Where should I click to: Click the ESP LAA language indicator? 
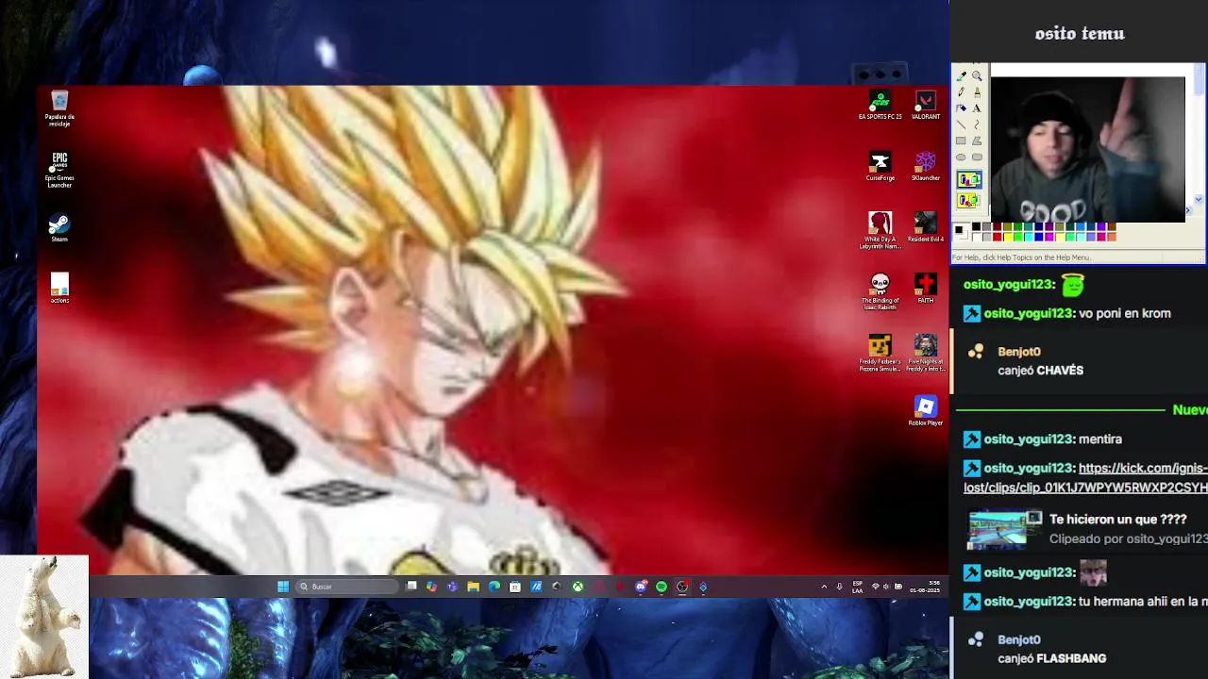tap(857, 587)
